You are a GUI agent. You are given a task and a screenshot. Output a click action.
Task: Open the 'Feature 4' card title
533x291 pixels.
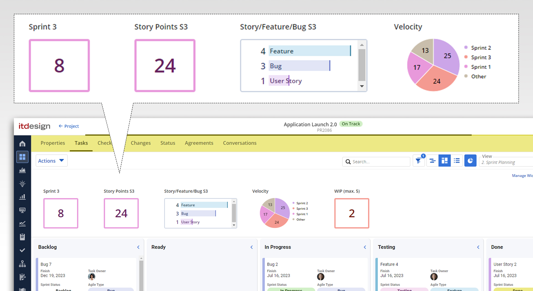click(x=389, y=264)
